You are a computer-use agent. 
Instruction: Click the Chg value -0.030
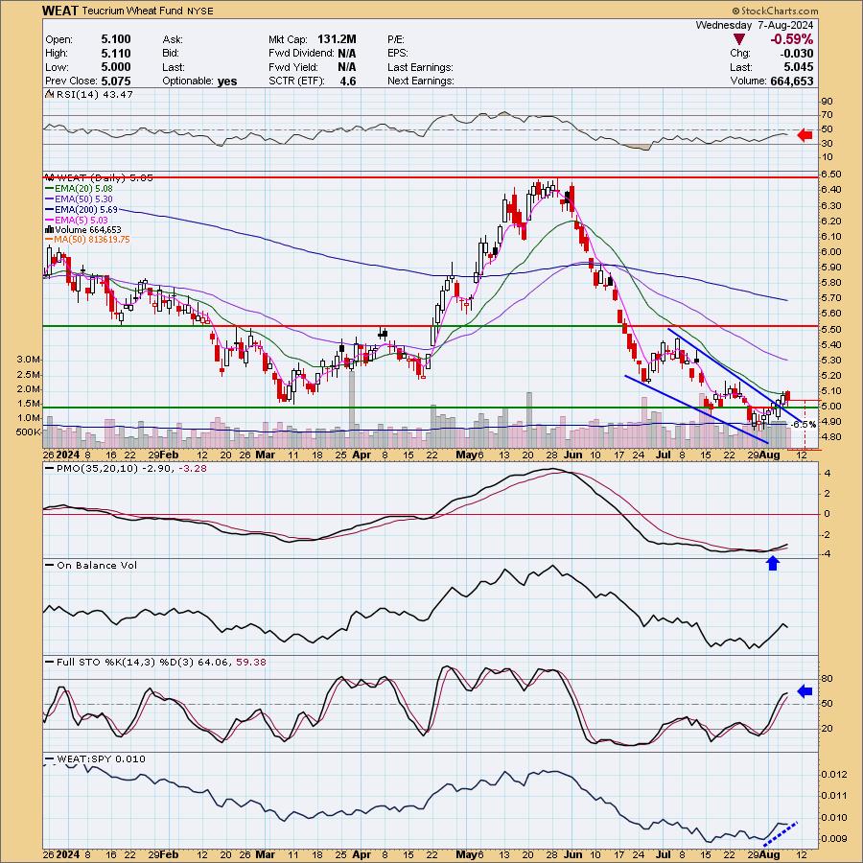tap(797, 54)
